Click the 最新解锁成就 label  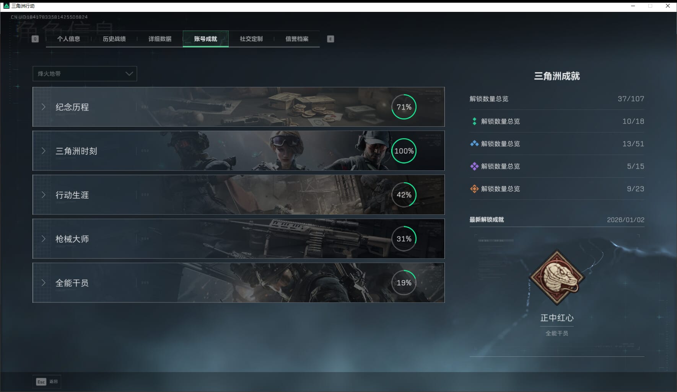click(x=487, y=220)
